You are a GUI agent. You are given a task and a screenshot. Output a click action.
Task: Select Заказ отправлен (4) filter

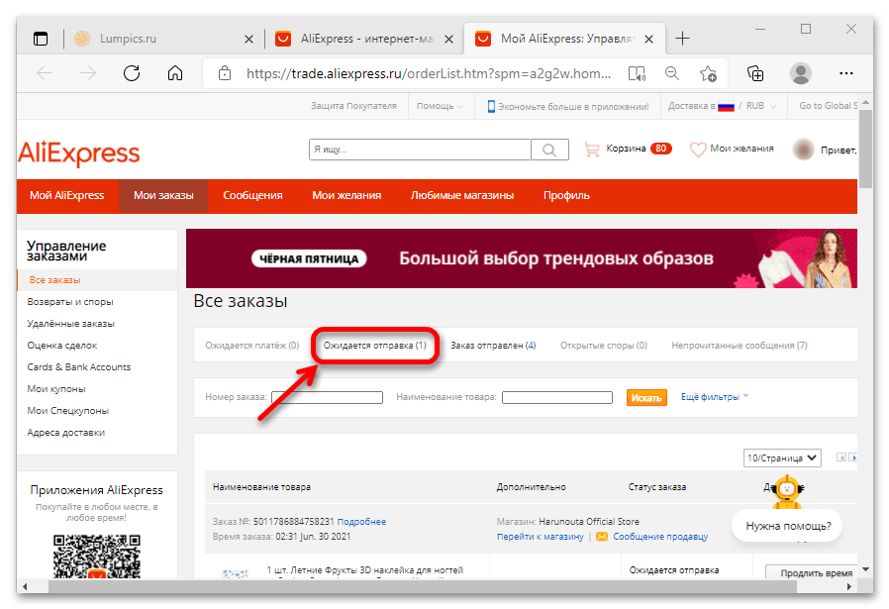click(493, 346)
